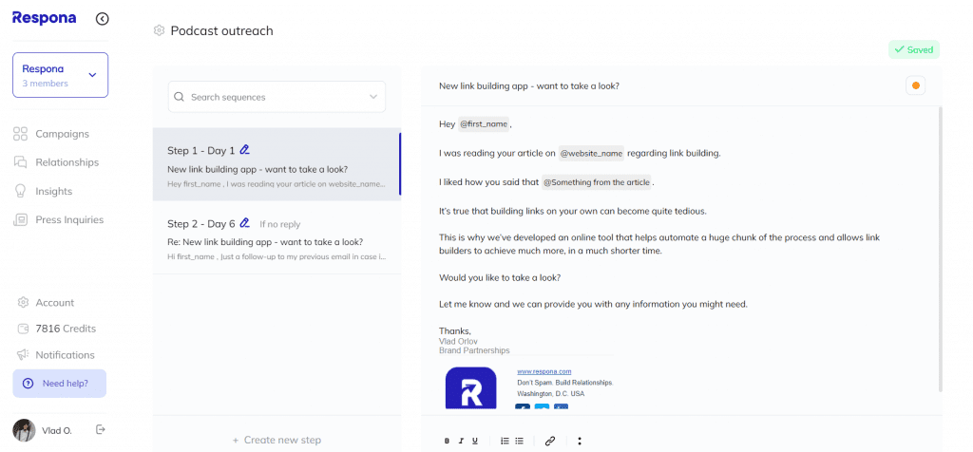Click the Press Inquiries newspaper icon
This screenshot has height=452, width=973.
click(21, 219)
